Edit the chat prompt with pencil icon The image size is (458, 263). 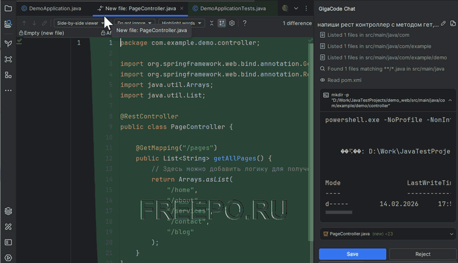click(443, 23)
